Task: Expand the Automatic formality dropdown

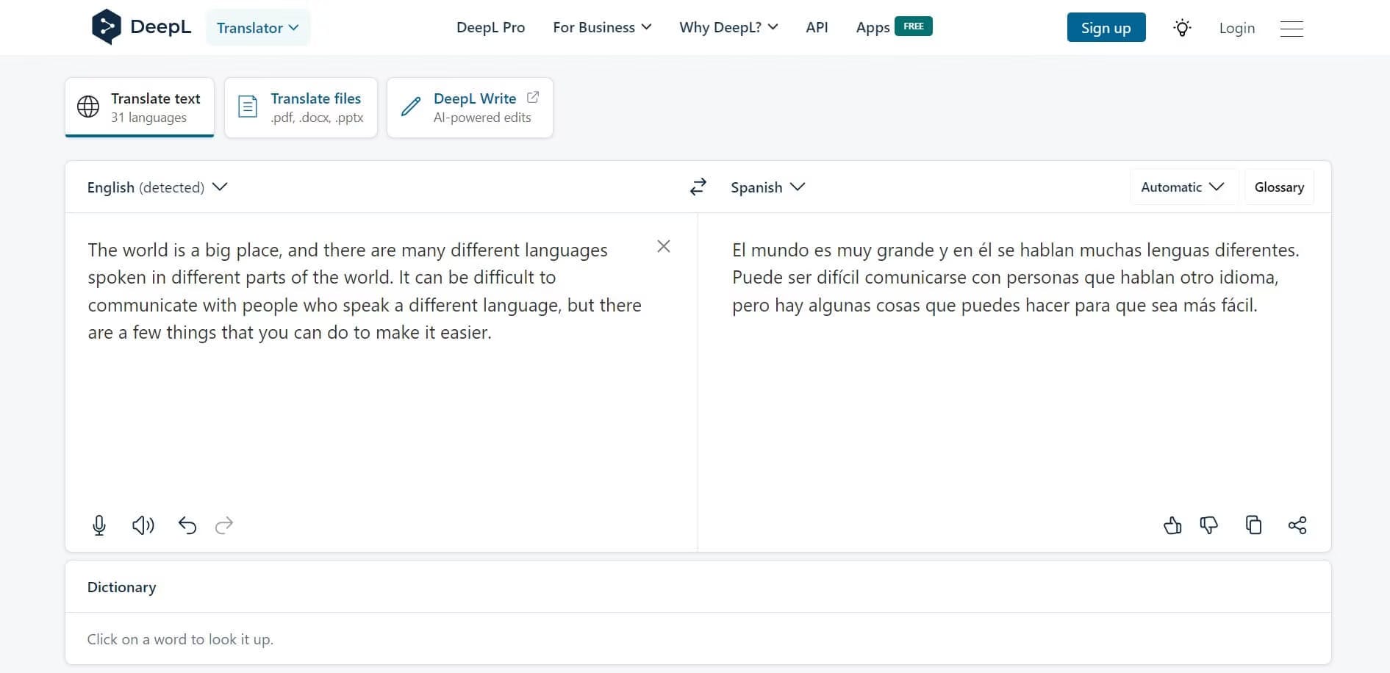Action: tap(1182, 187)
